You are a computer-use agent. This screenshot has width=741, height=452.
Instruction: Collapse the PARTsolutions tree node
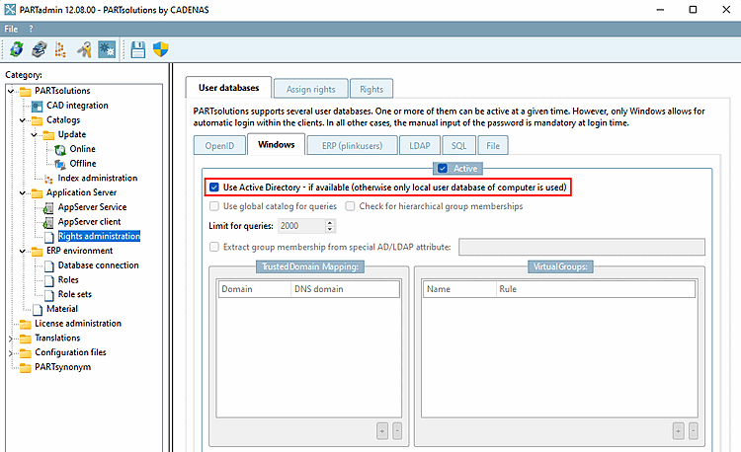tap(11, 91)
